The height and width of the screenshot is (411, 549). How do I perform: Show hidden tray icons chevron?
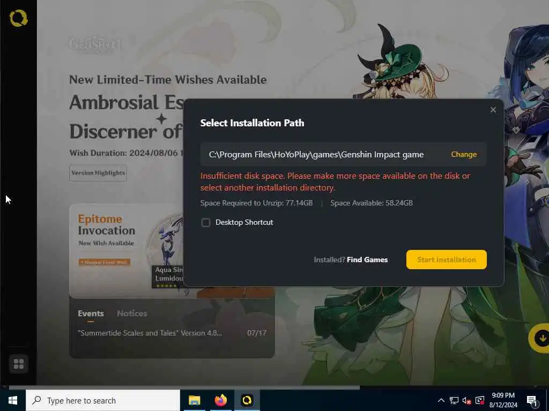[441, 400]
